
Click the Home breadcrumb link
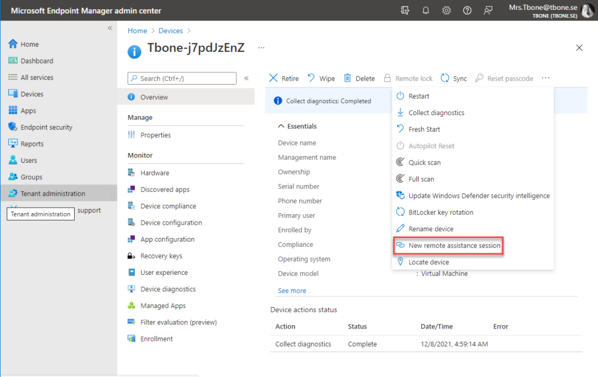[137, 30]
